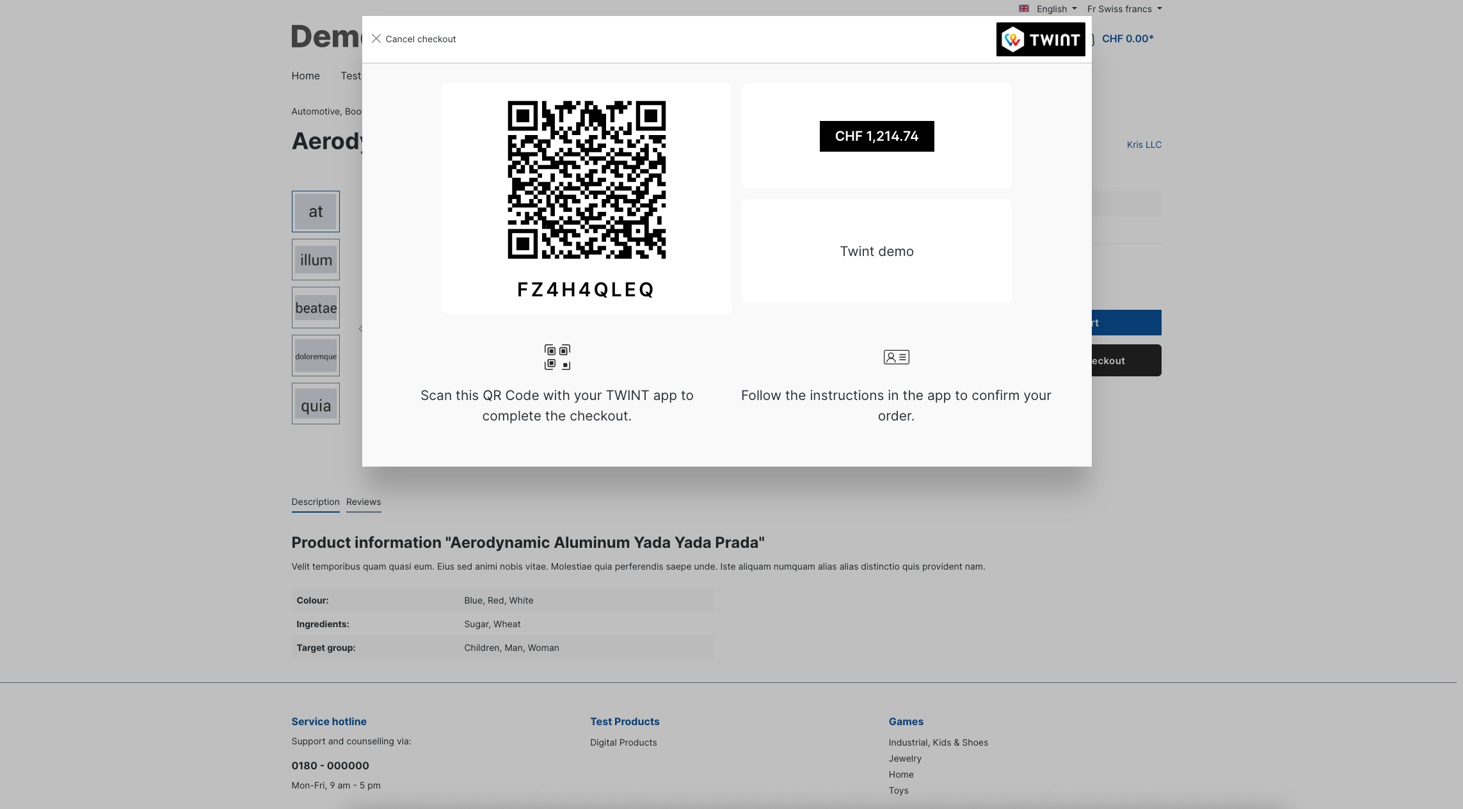Select the 'quia' product thumbnail
Viewport: 1463px width, 809px height.
(x=316, y=404)
